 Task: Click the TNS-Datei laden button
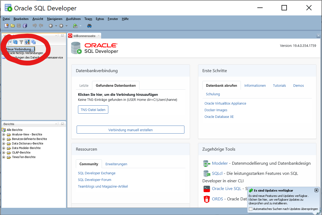(x=93, y=110)
